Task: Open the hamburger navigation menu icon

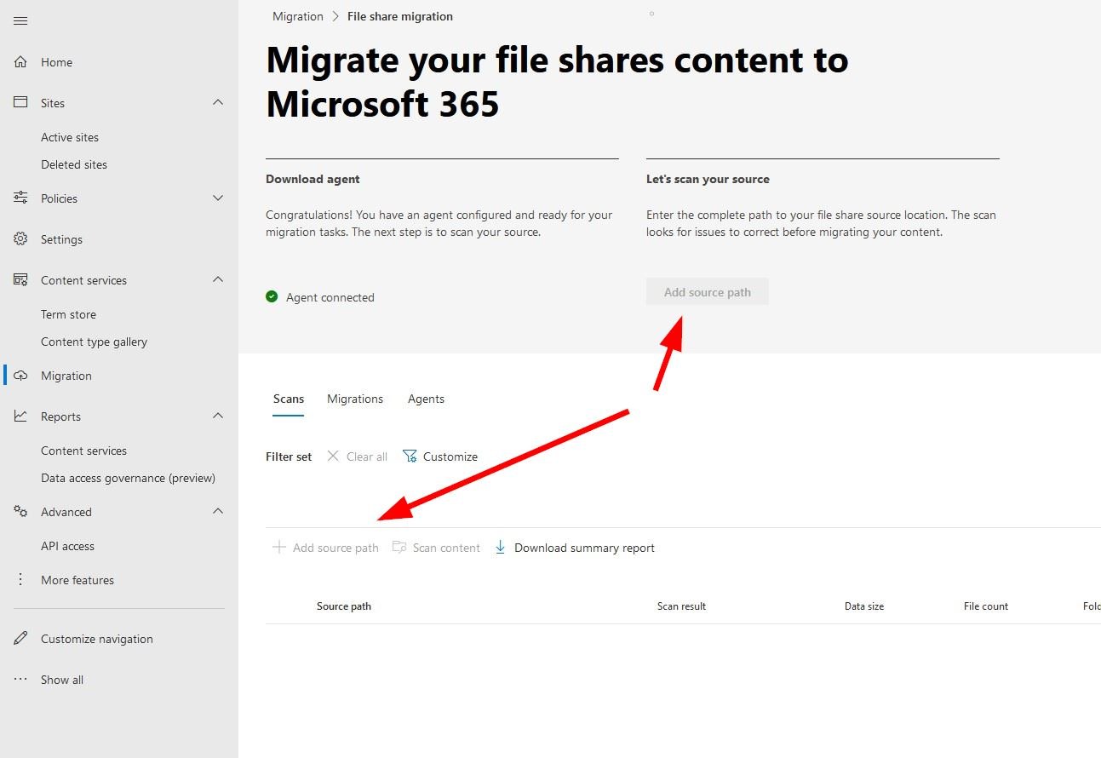Action: [20, 21]
